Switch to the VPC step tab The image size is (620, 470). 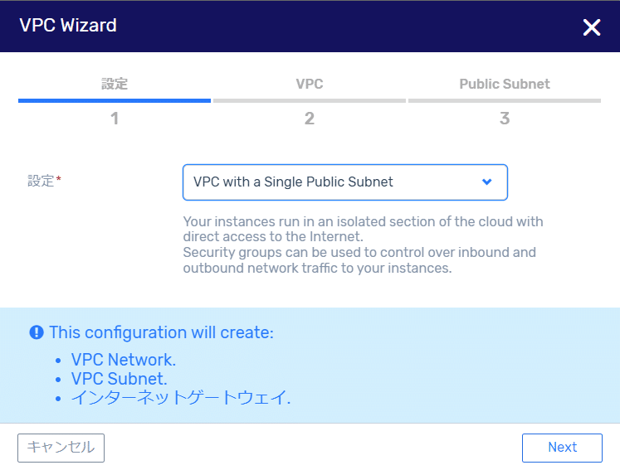[310, 84]
